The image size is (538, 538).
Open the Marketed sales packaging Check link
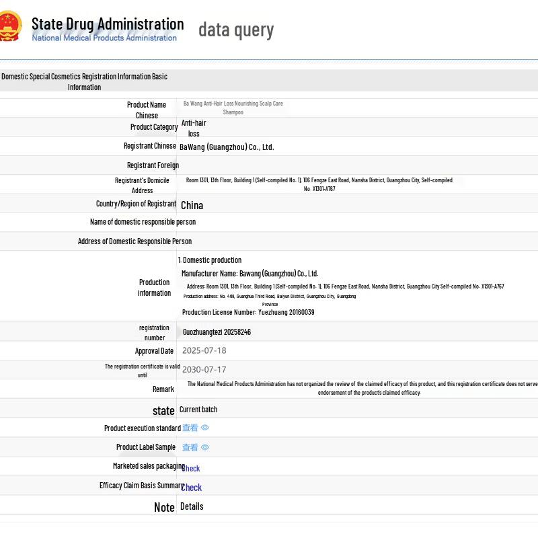tap(191, 468)
